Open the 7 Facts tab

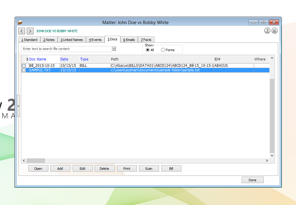click(x=146, y=40)
